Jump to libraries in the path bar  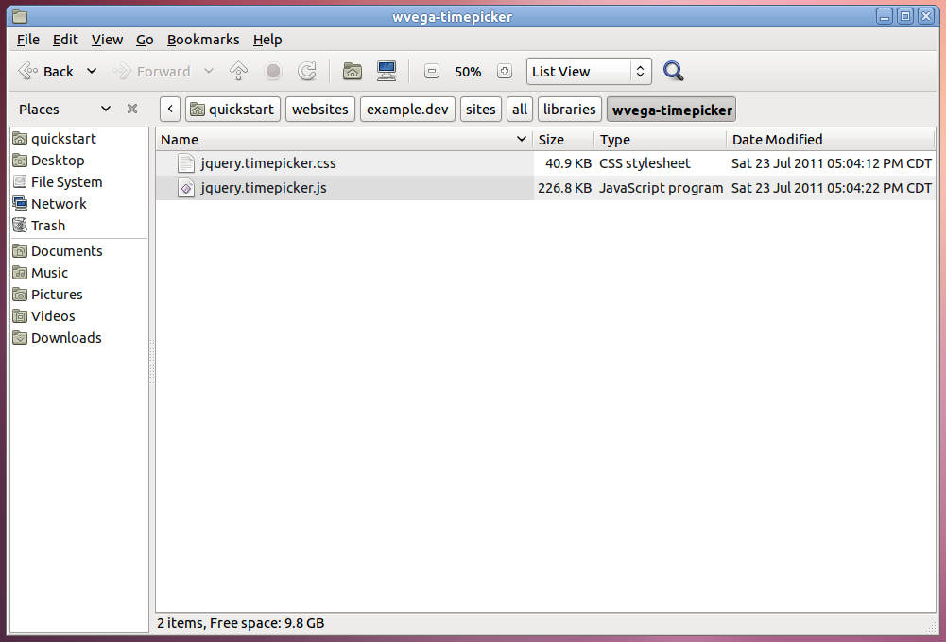[x=570, y=110]
